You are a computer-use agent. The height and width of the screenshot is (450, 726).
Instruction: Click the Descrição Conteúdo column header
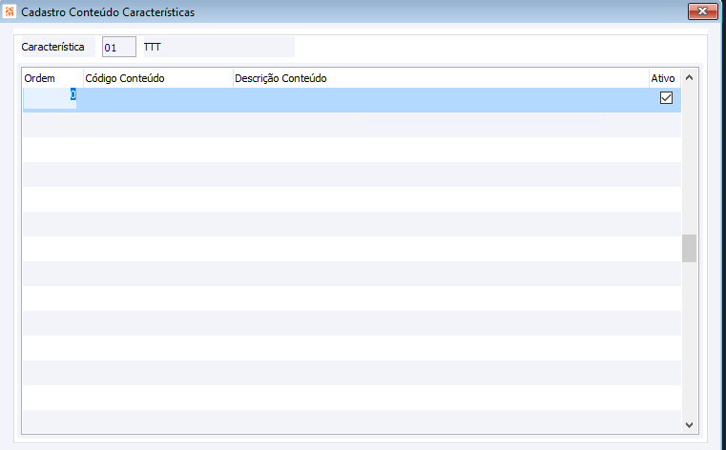click(441, 78)
